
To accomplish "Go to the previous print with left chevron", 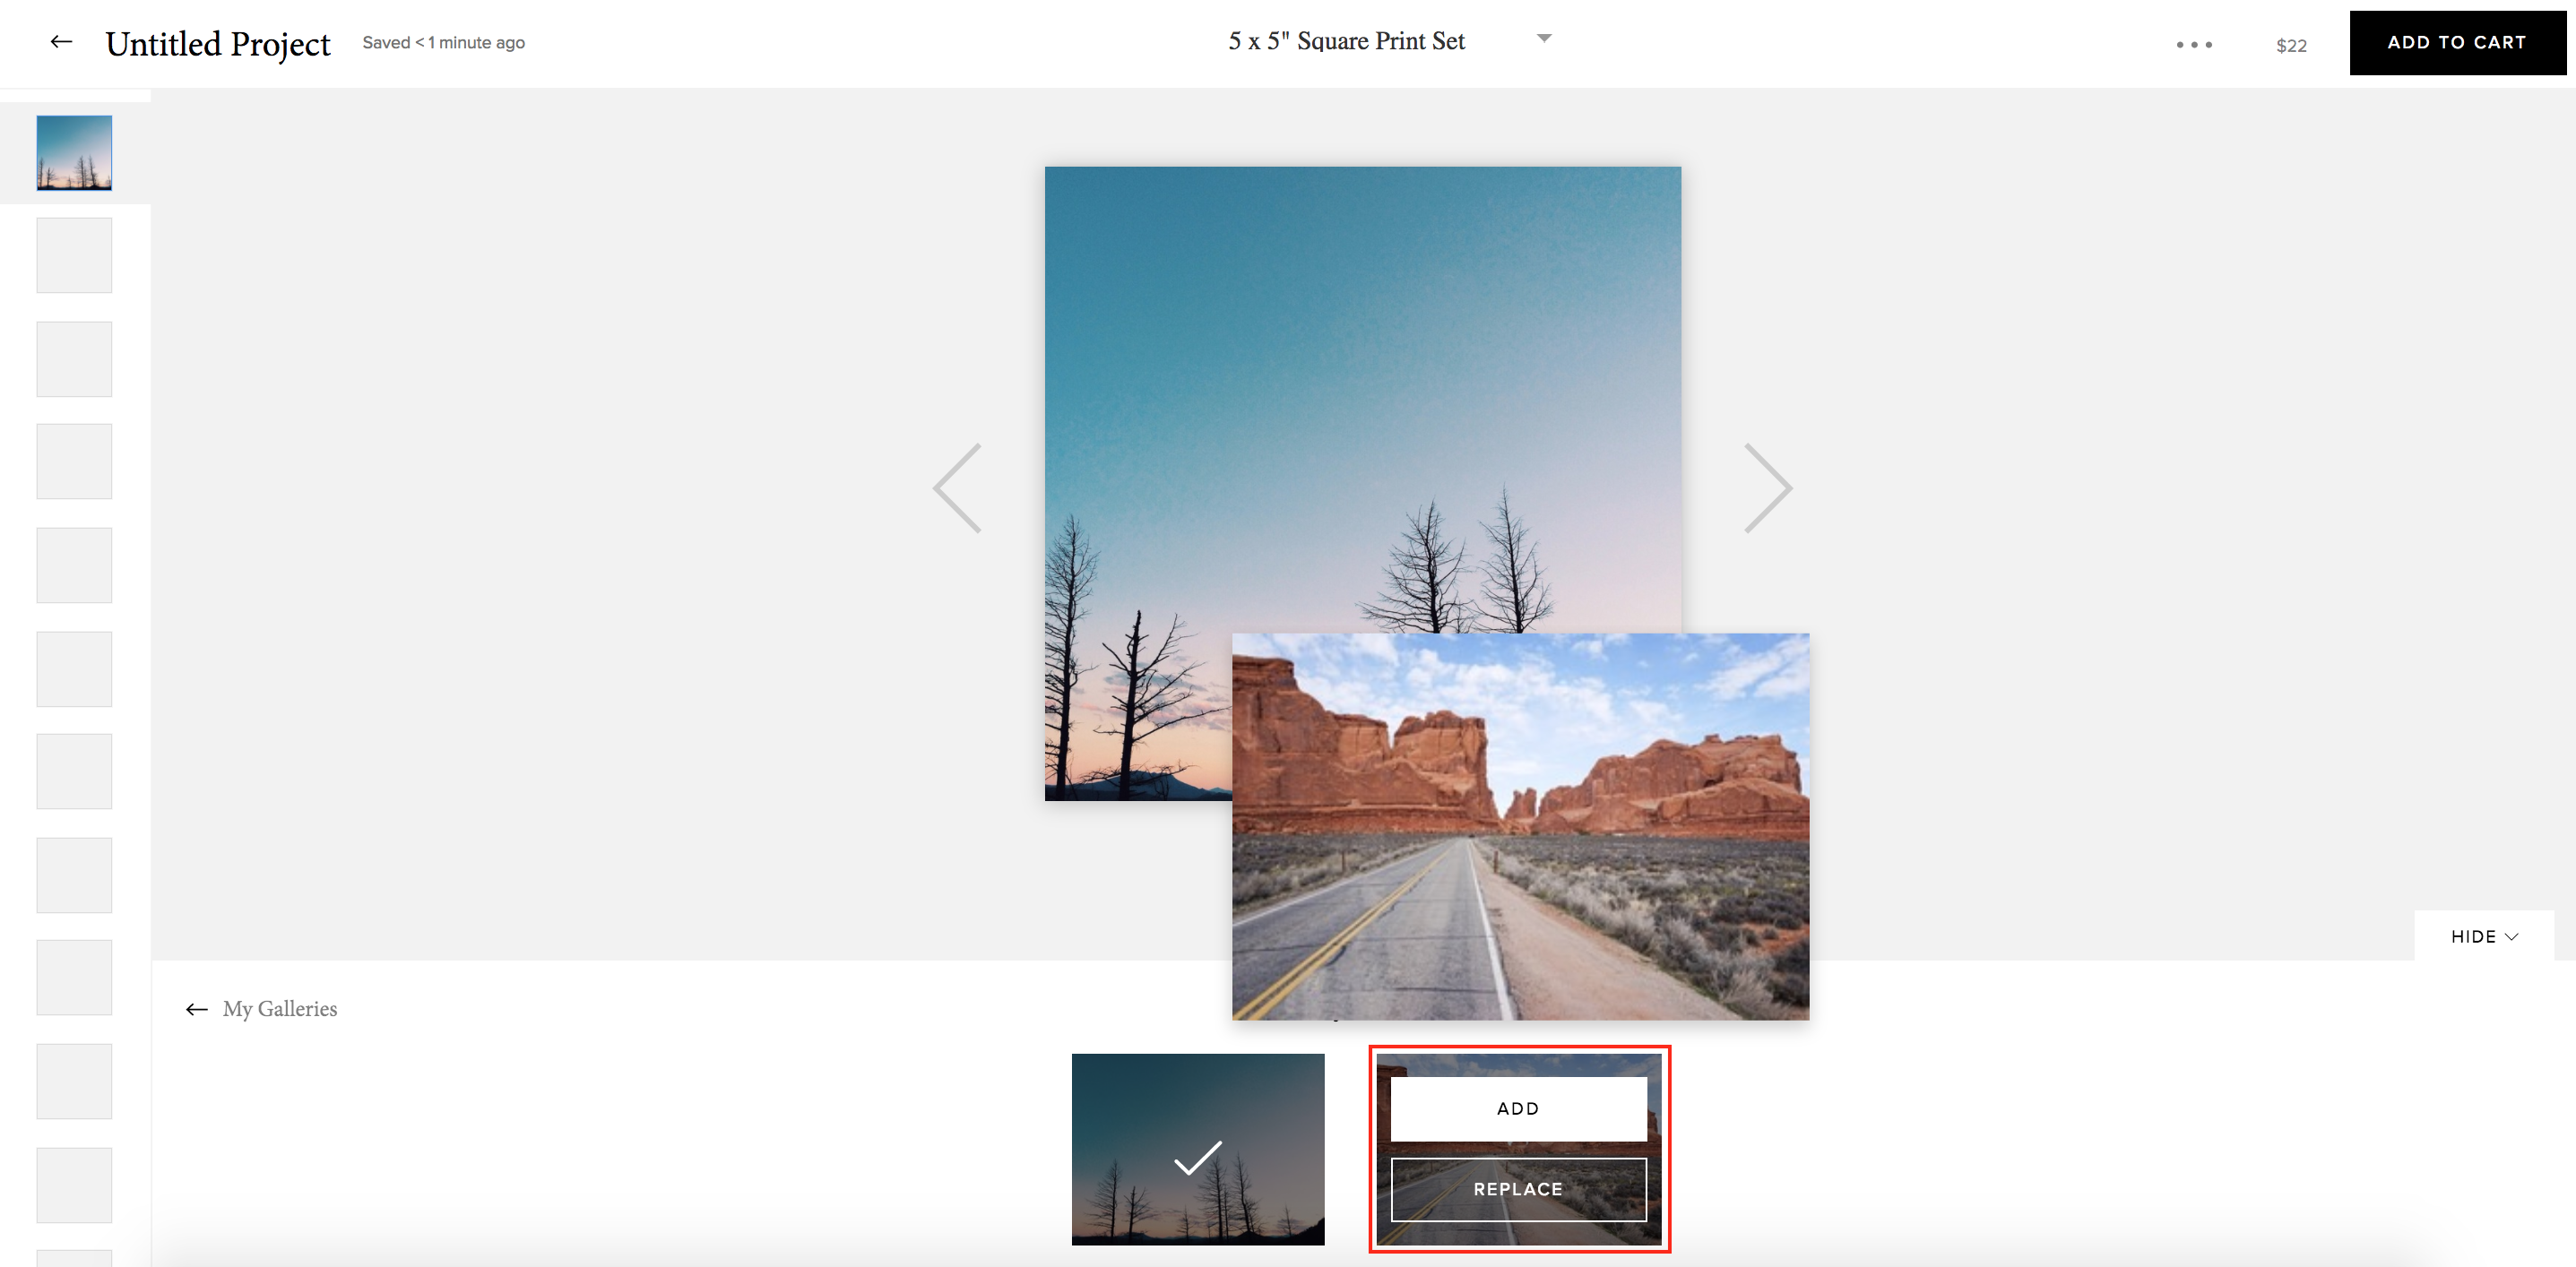I will tap(958, 488).
